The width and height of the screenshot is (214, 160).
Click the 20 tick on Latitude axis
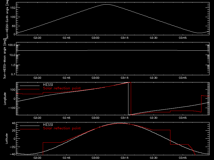pyautogui.click(x=14, y=131)
